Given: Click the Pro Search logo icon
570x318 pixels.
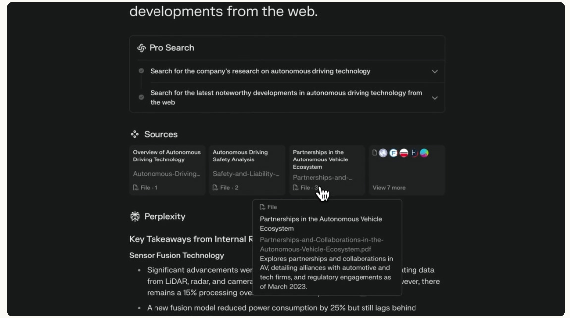Looking at the screenshot, I should (141, 48).
